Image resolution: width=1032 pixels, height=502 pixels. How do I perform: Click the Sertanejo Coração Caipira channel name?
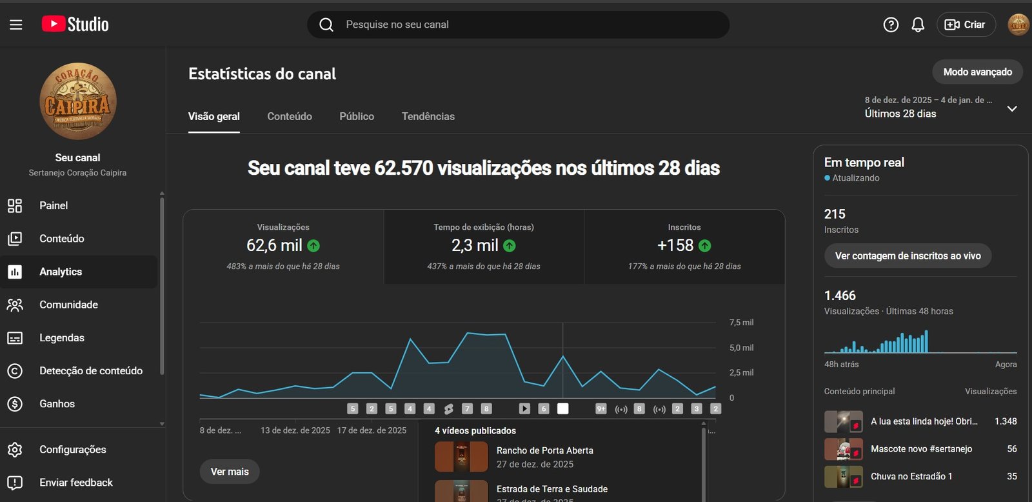[x=77, y=173]
